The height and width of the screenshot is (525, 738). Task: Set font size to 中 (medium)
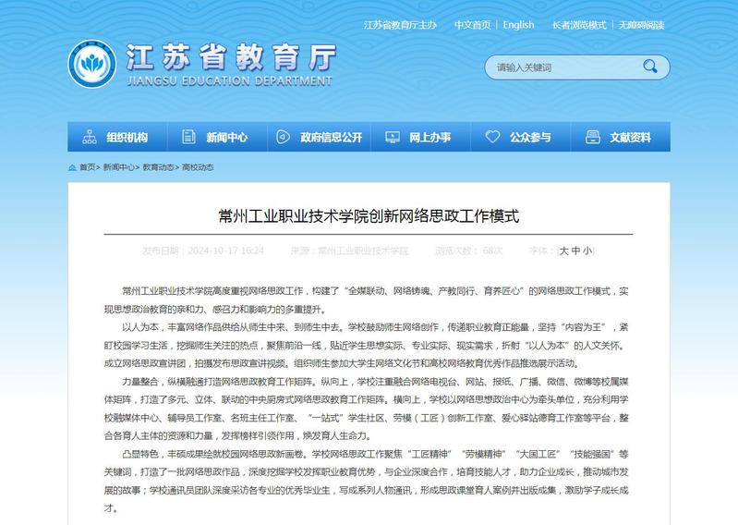point(575,250)
